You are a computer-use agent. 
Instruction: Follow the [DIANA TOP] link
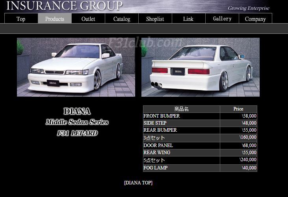tap(138, 183)
